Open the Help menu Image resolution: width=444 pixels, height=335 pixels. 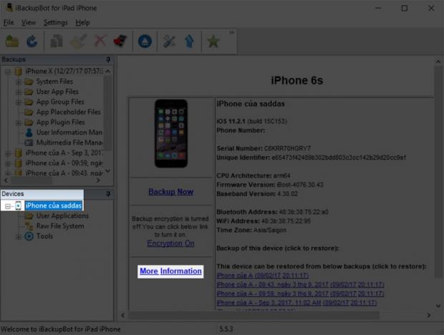pos(82,22)
